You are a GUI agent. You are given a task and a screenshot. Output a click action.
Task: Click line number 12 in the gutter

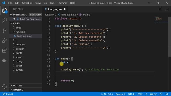pyautogui.click(x=49, y=59)
